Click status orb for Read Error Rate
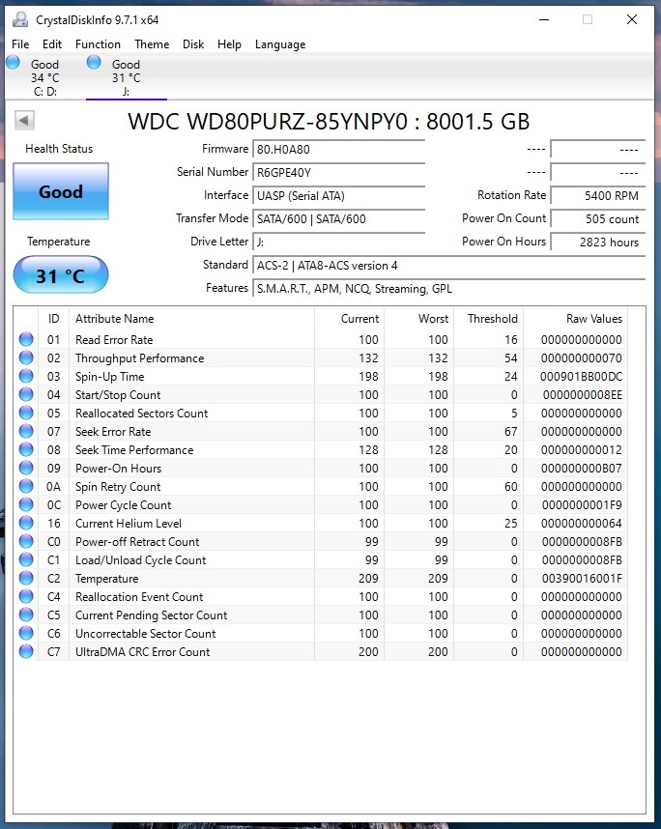The width and height of the screenshot is (661, 829). point(26,339)
